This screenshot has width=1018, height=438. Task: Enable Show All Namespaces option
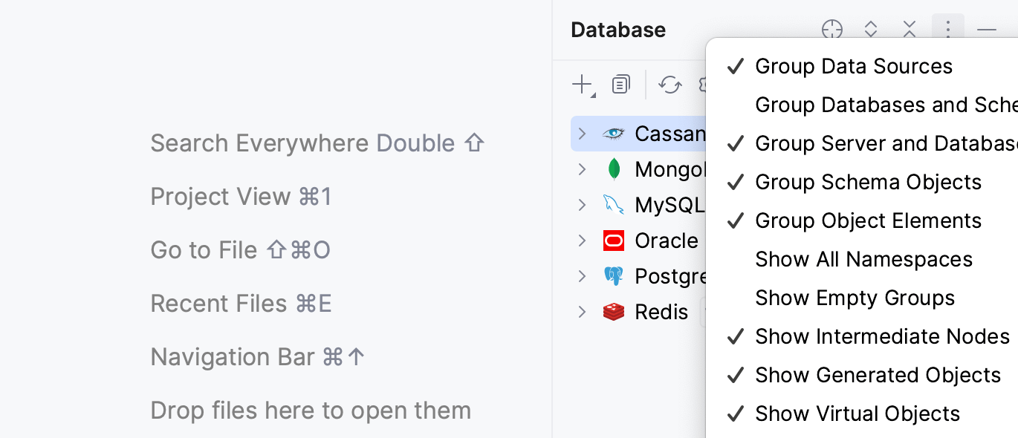[863, 259]
